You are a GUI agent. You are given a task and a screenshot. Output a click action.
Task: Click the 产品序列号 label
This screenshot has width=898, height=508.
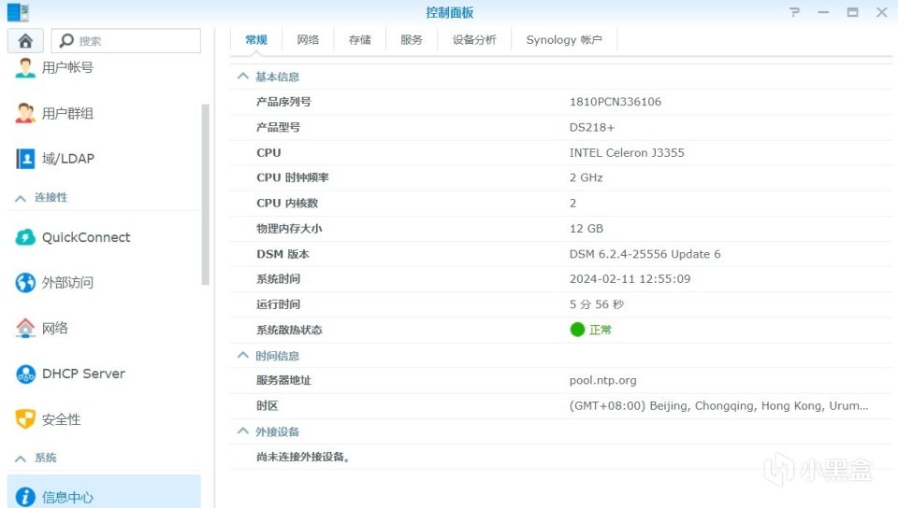(x=283, y=102)
